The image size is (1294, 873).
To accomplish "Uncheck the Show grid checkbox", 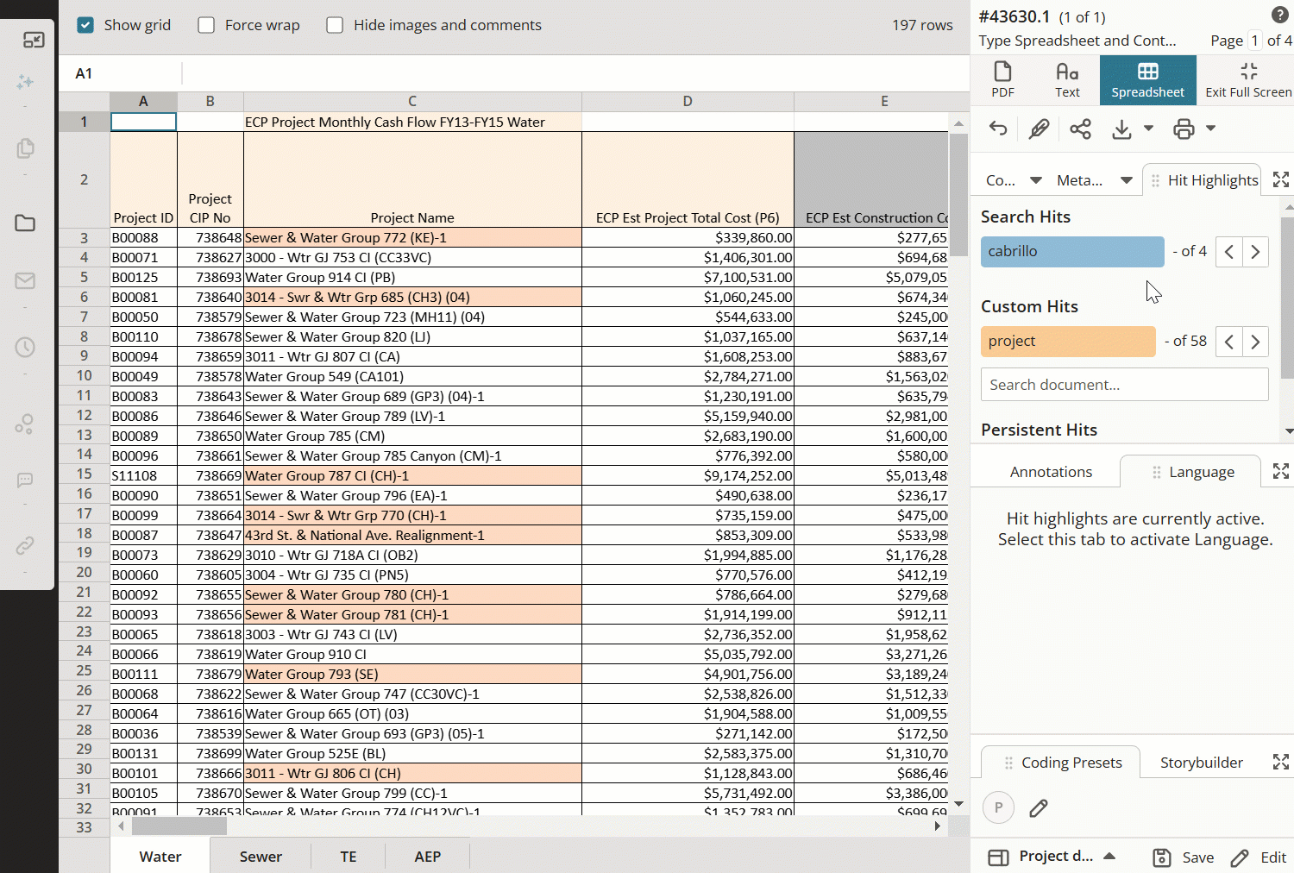I will pyautogui.click(x=85, y=25).
